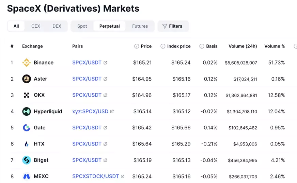Open the Filters options
Image resolution: width=297 pixels, height=183 pixels.
(173, 26)
